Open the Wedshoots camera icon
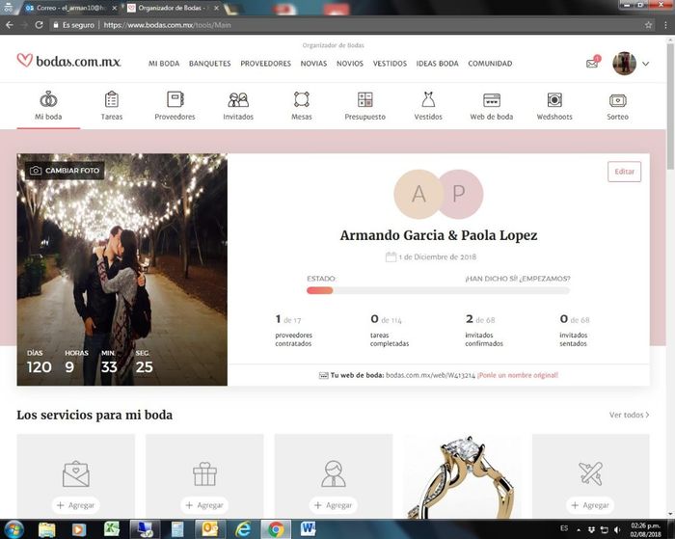 pyautogui.click(x=554, y=100)
